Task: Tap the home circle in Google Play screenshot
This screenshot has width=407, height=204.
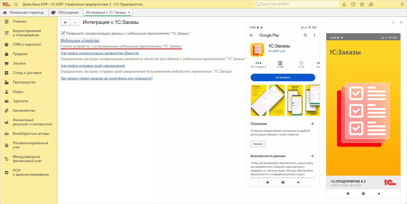Action: click(283, 182)
